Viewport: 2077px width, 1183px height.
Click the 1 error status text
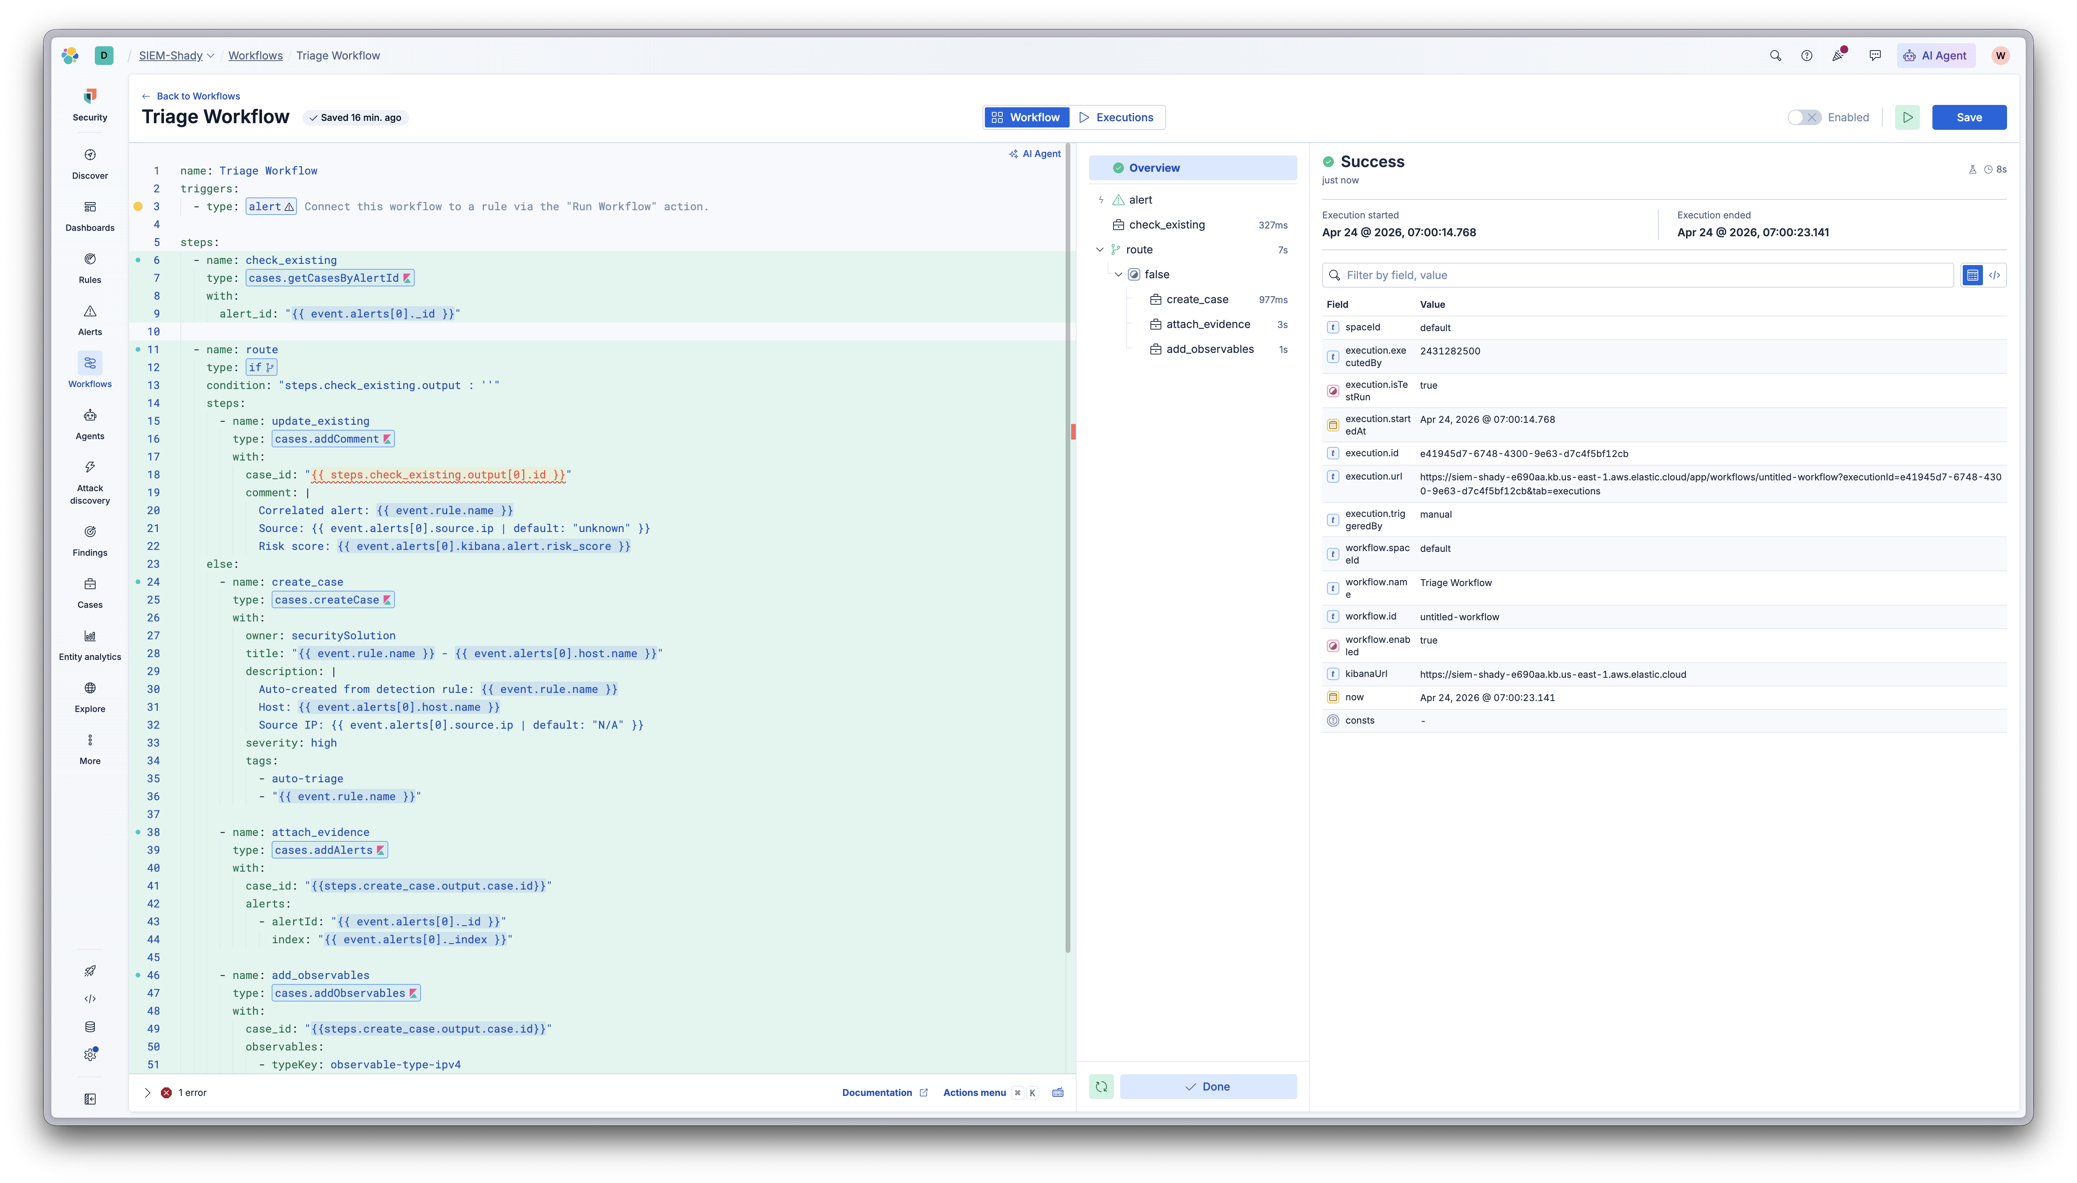[192, 1093]
